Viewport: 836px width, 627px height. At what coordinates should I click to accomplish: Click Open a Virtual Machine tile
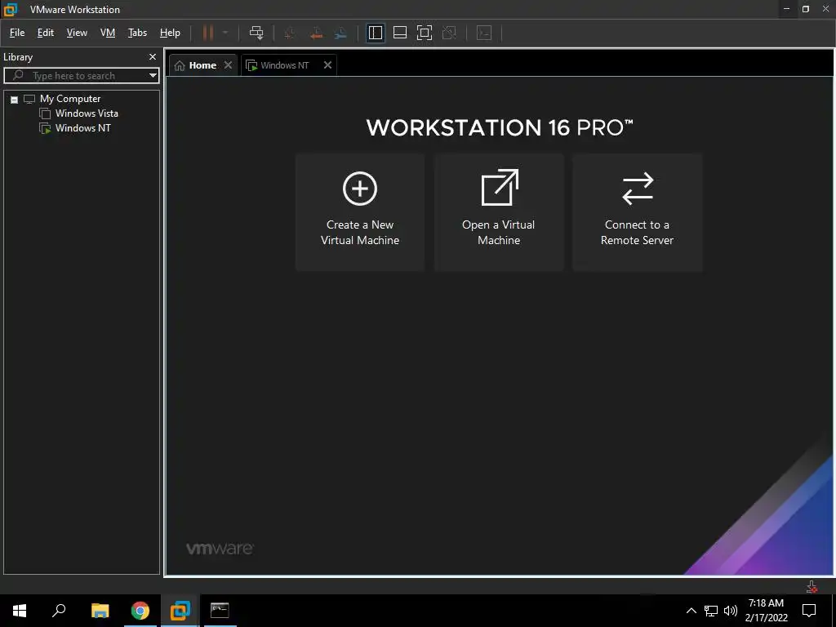click(x=499, y=212)
